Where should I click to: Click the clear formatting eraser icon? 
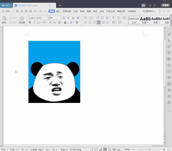pyautogui.click(x=73, y=18)
